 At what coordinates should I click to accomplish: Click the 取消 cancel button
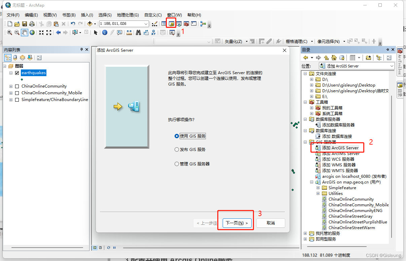pos(271,223)
